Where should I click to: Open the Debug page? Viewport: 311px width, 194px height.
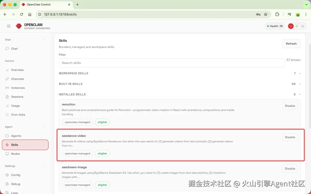point(25,184)
